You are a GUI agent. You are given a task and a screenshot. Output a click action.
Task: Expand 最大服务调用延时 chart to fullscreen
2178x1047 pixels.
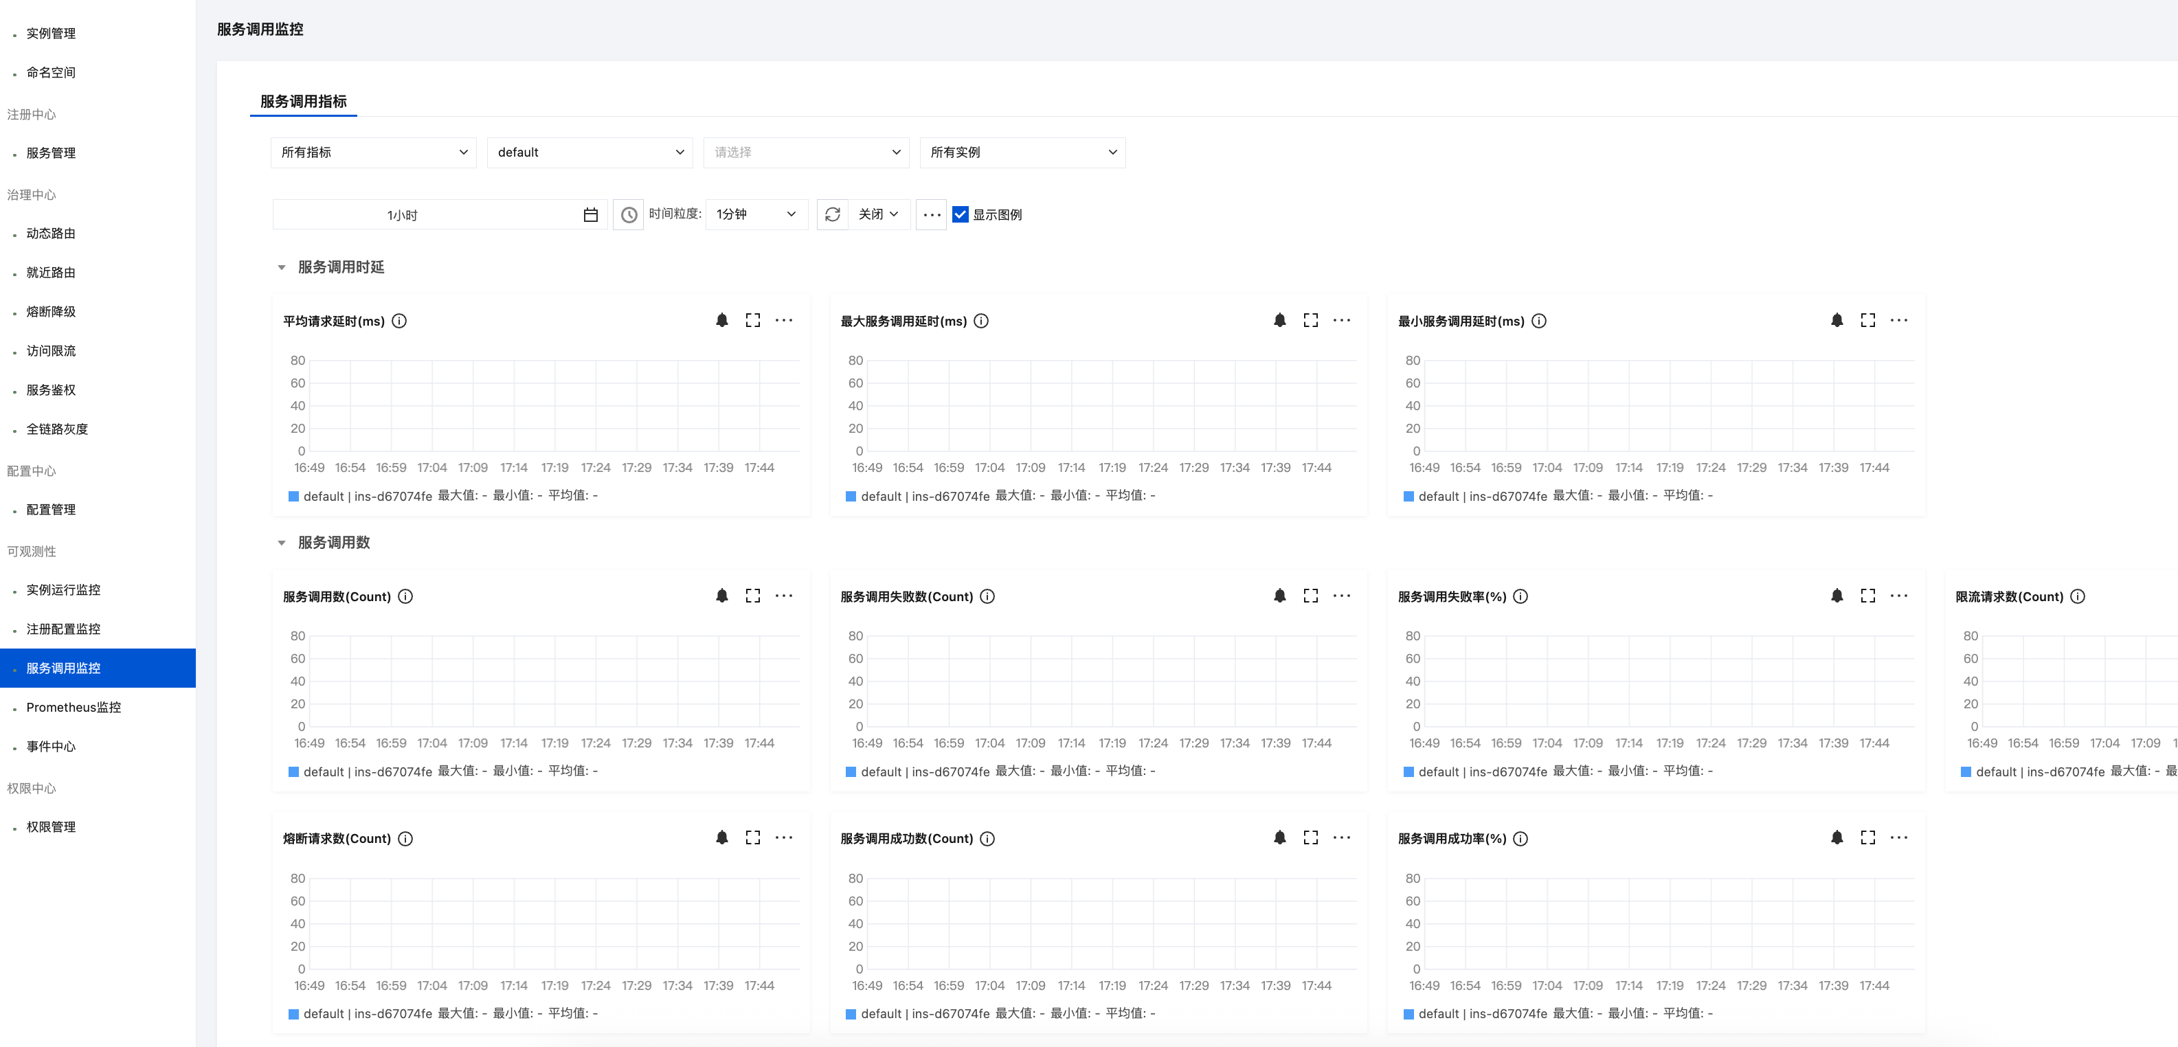tap(1310, 321)
